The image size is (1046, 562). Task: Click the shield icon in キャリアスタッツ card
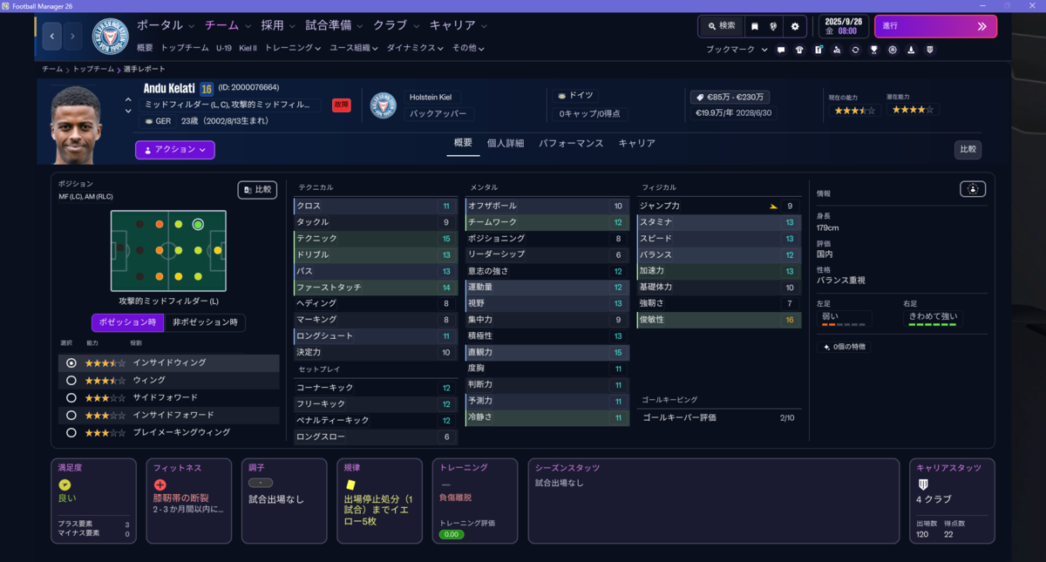click(923, 484)
